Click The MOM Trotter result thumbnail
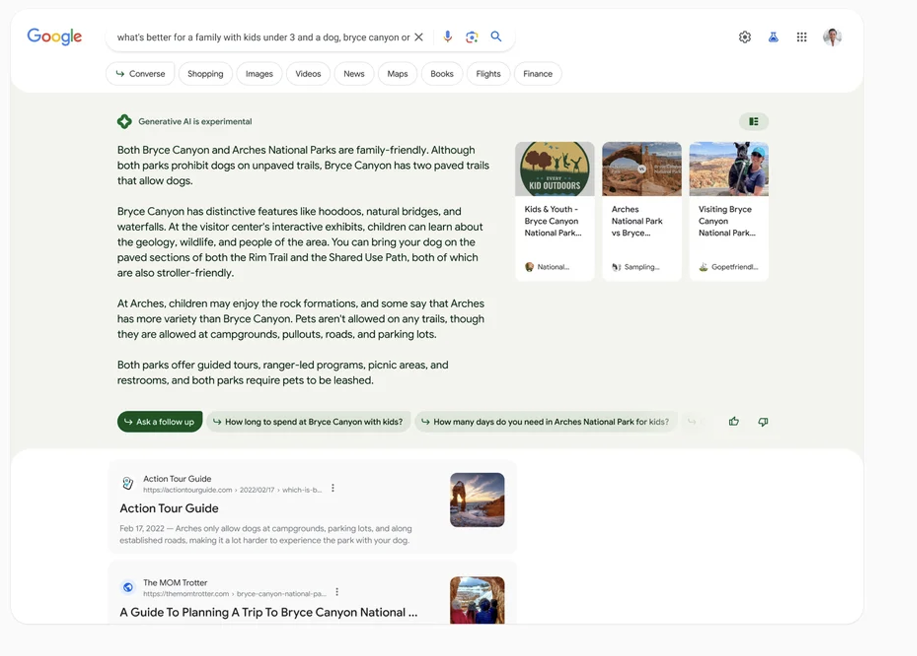 point(477,600)
